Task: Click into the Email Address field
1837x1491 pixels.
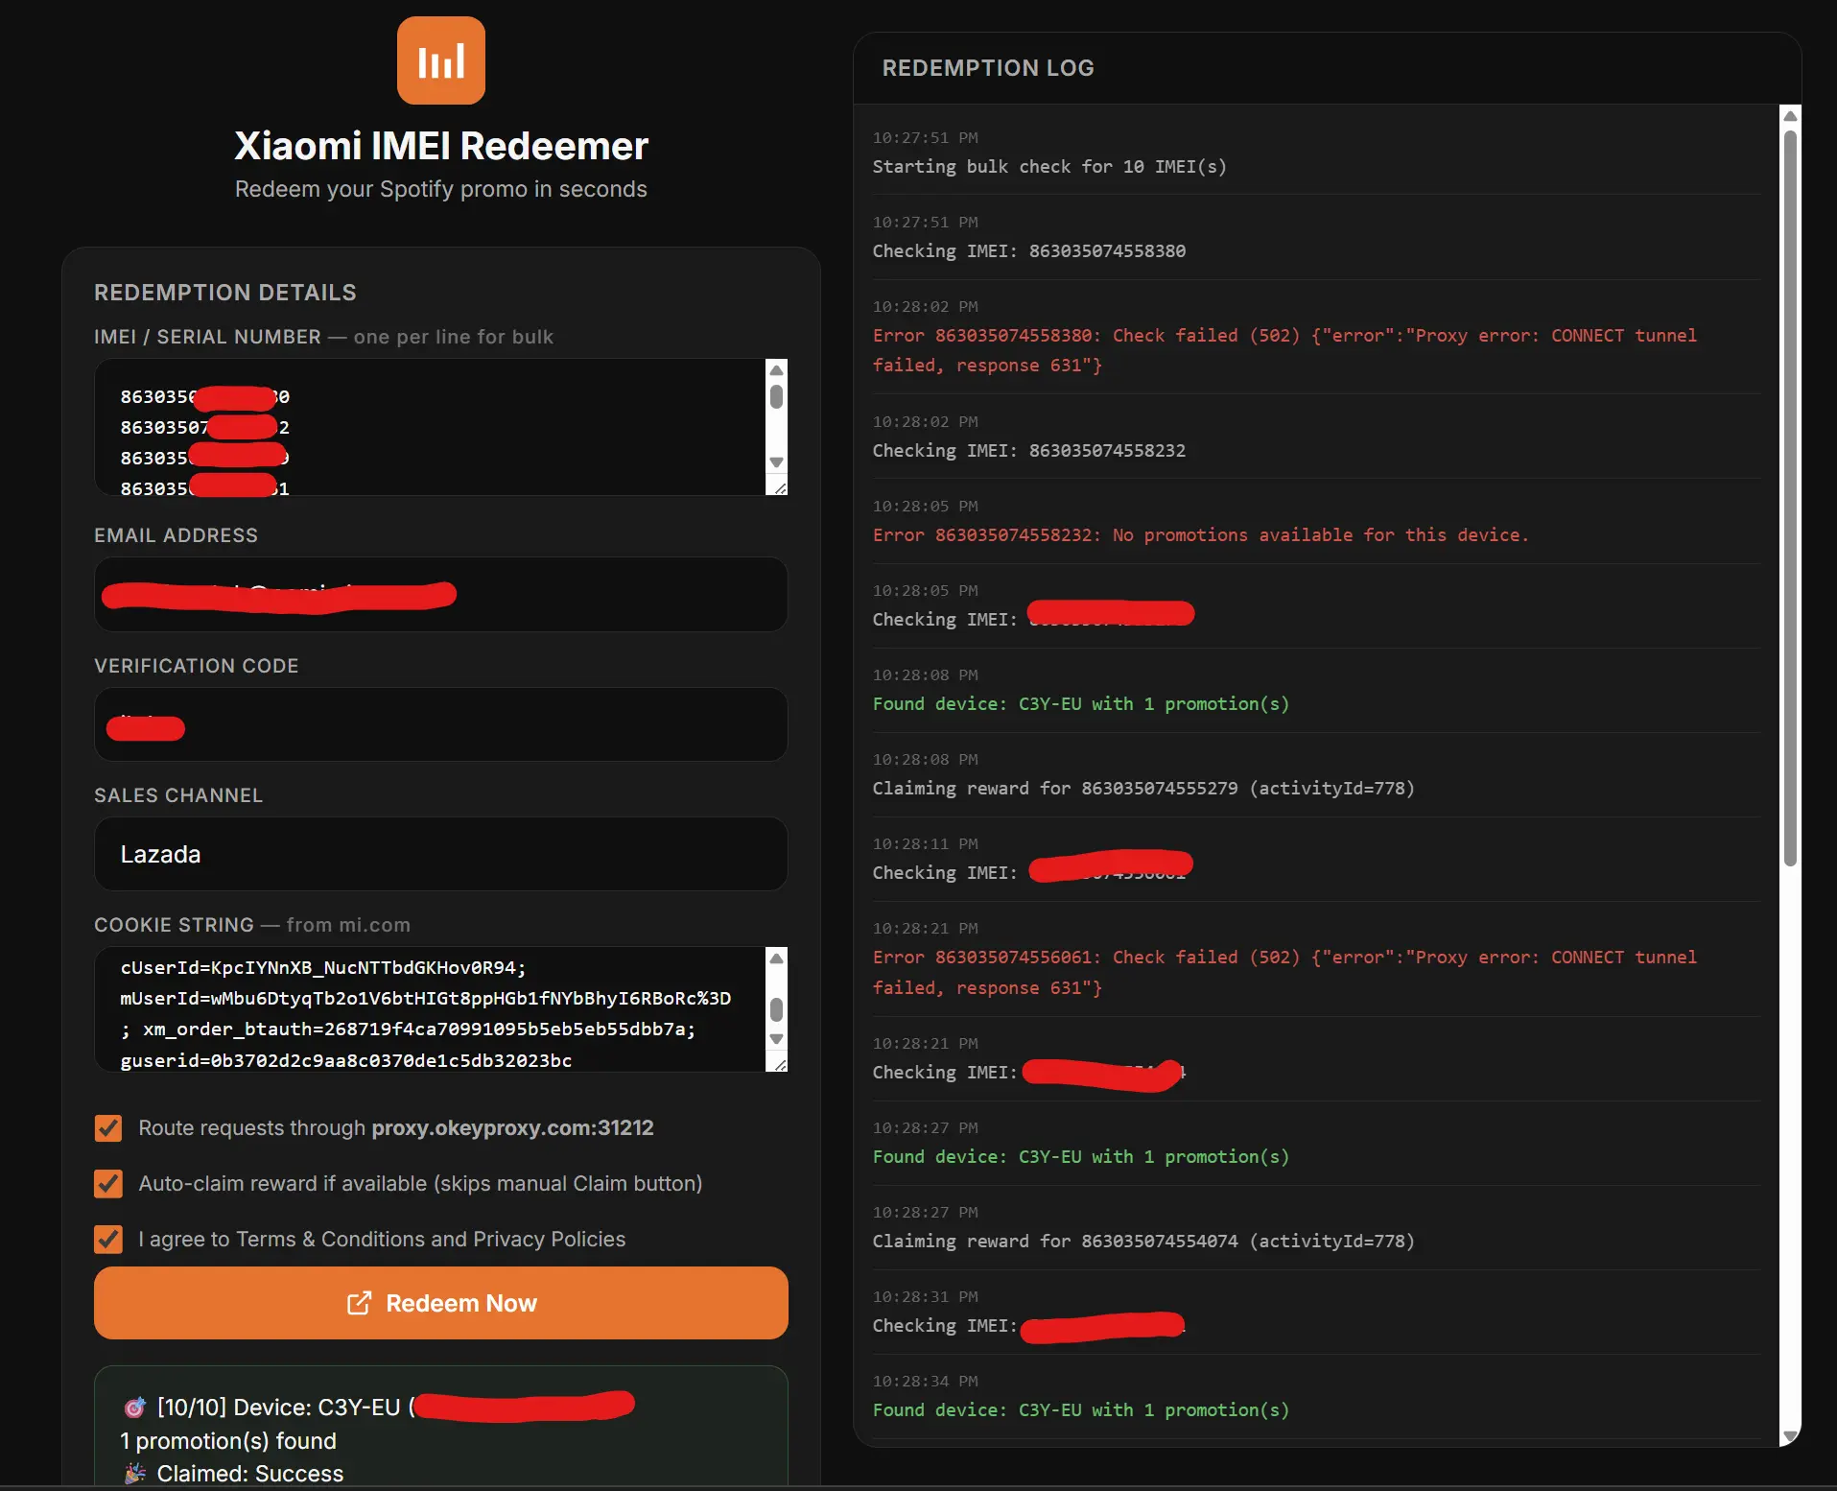Action: (441, 595)
